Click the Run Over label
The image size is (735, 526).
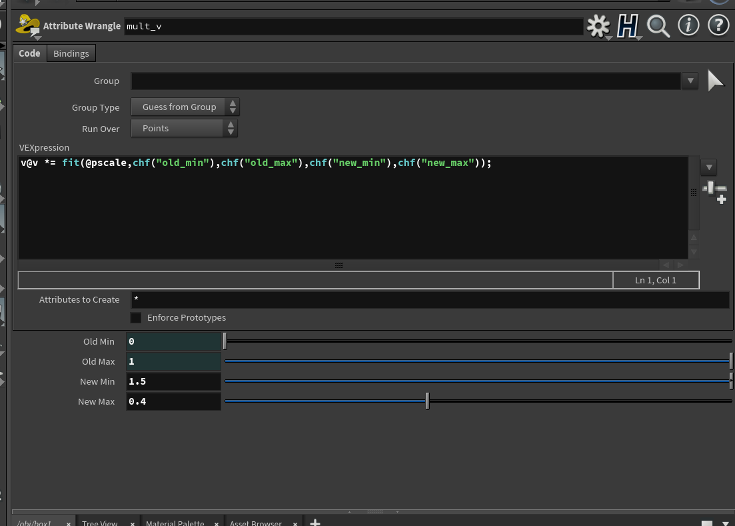click(101, 129)
